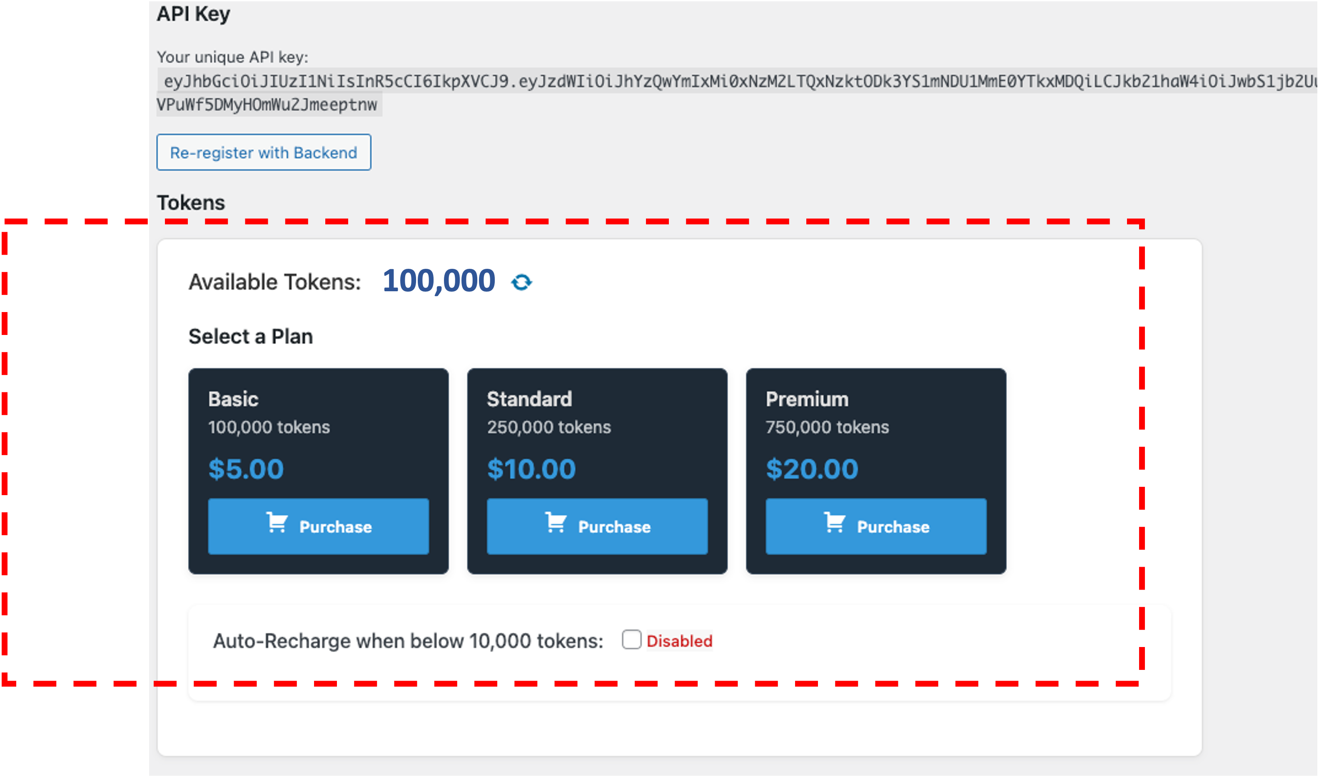Click the API key ending VPuWf5DMyHOmWu2Jmeeptnw

(x=267, y=104)
